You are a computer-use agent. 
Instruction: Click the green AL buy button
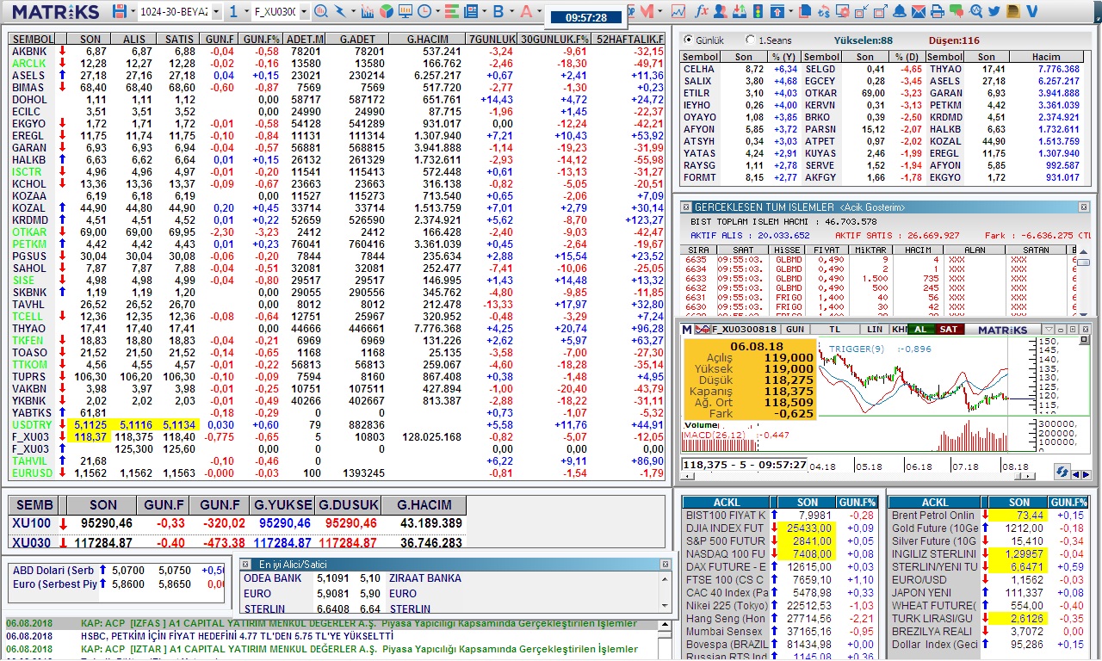coord(920,329)
